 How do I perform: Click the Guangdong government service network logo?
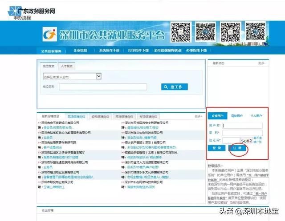(x=31, y=11)
